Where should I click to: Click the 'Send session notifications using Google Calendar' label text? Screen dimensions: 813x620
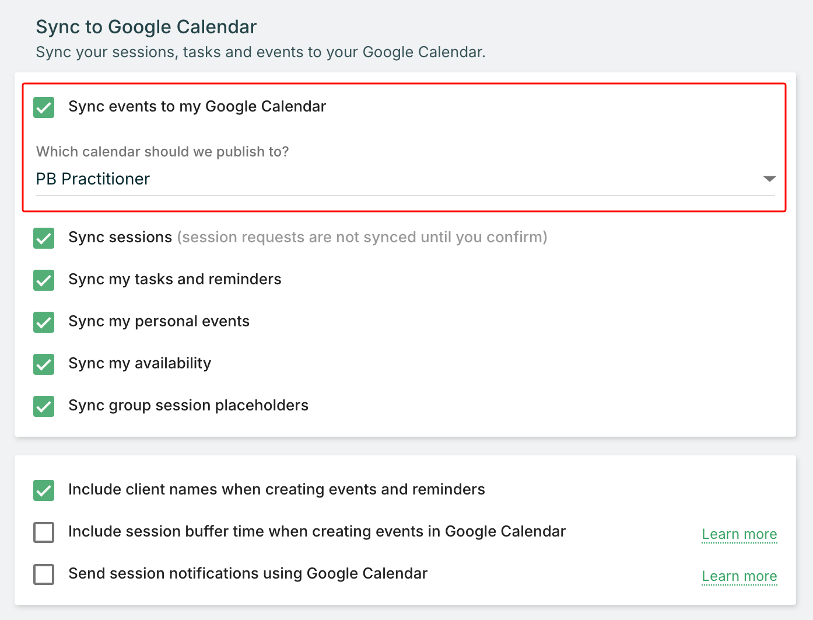248,574
